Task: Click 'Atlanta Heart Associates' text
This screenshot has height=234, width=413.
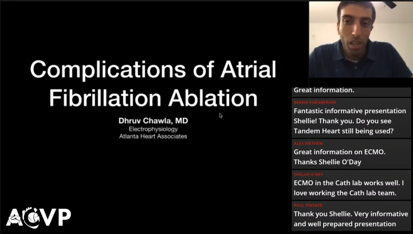Action: (x=153, y=136)
